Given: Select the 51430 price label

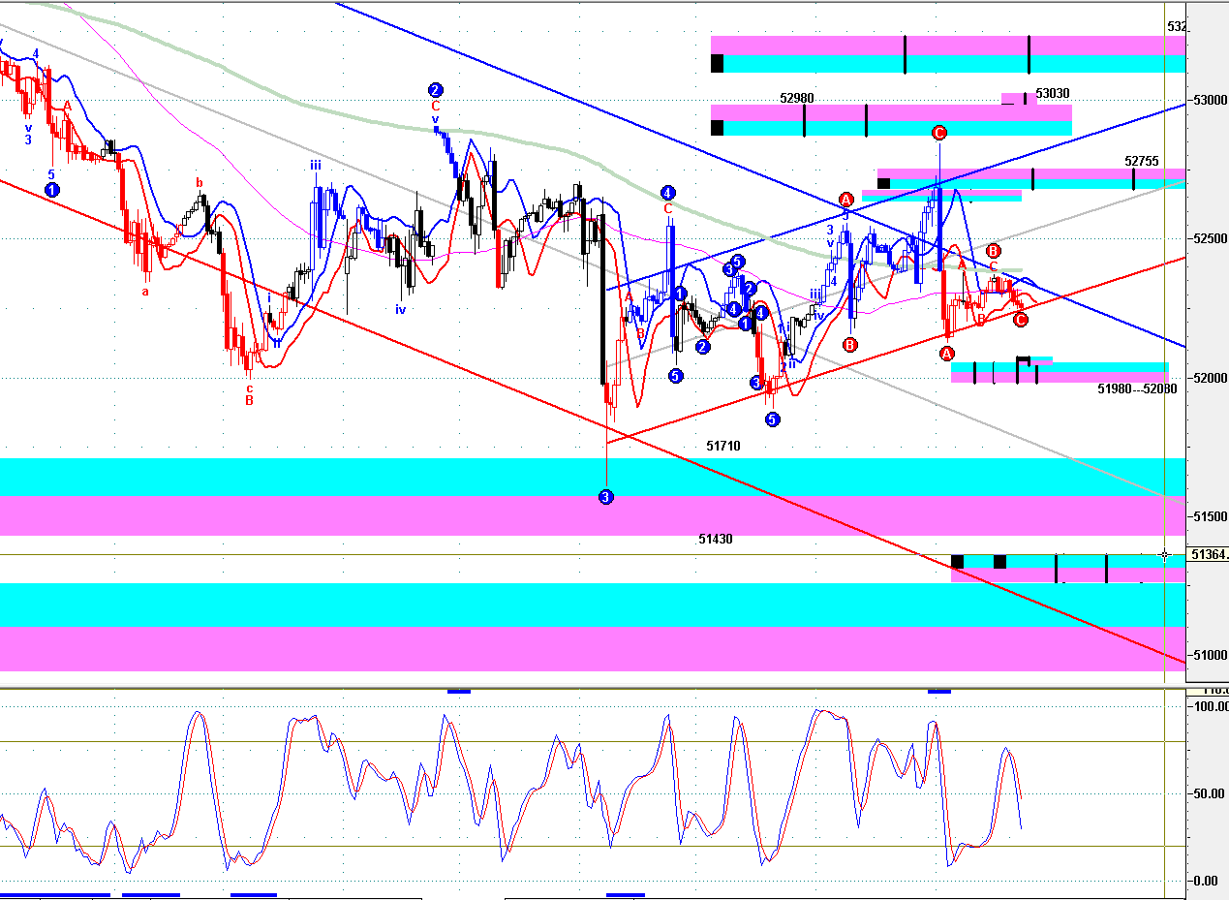Looking at the screenshot, I should (715, 540).
